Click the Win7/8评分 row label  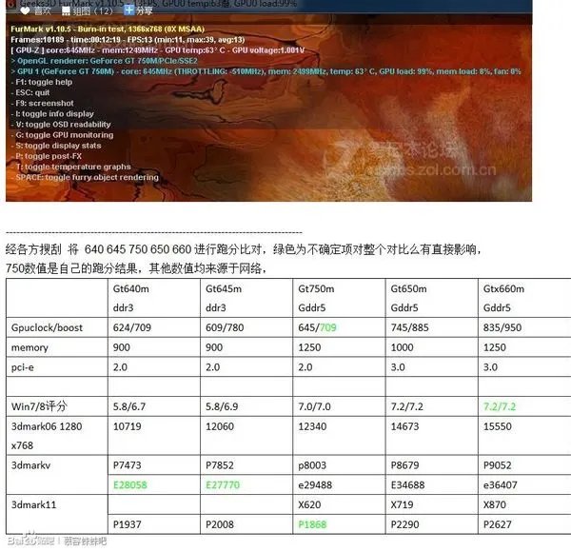click(39, 406)
